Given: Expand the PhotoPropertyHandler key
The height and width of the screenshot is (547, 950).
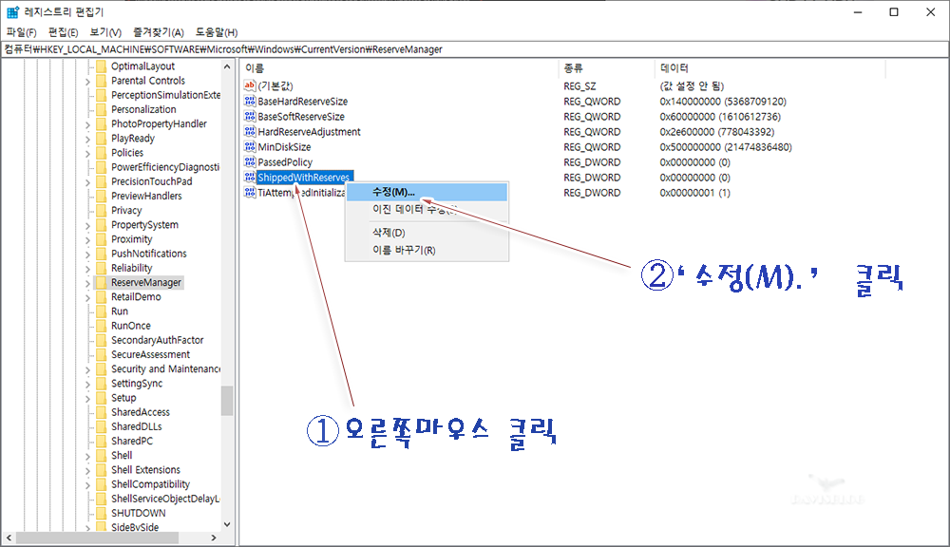Looking at the screenshot, I should 87,124.
